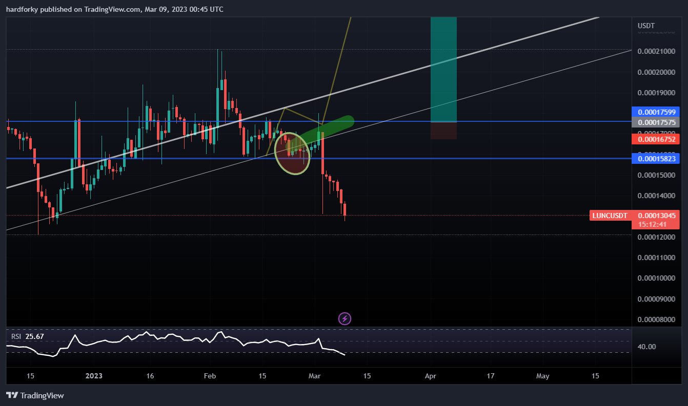Viewport: 688px width, 406px height.
Task: Select the gray 0.00017575 price label
Action: pos(656,122)
